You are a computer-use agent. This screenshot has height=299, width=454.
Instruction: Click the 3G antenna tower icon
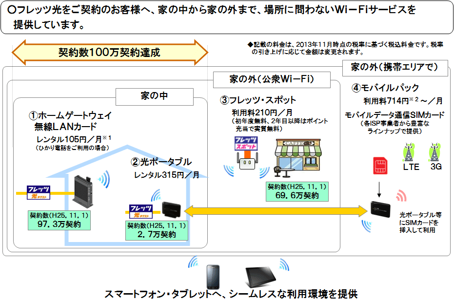coord(434,152)
